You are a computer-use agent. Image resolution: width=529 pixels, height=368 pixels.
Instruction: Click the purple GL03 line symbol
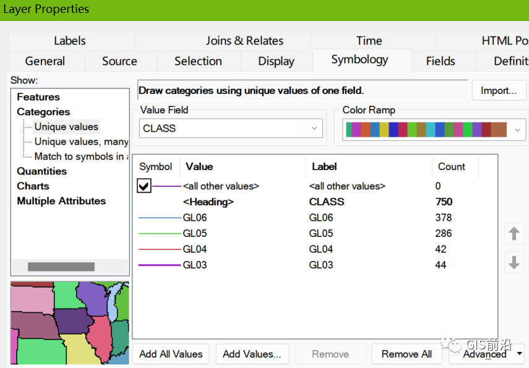pyautogui.click(x=160, y=265)
